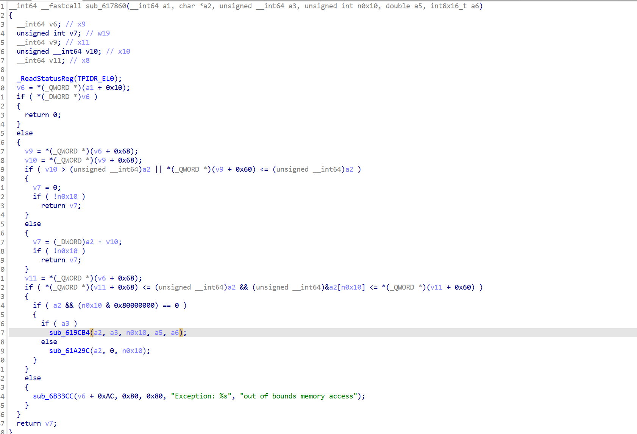Screen dimensions: 637x434
Task: Click the 0x80000000 mask constant
Action: (134, 305)
